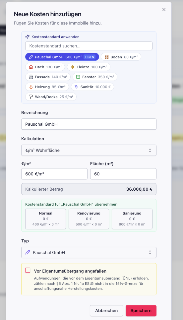Apply the Boden cost standard icon
183x320 pixels.
121,57
